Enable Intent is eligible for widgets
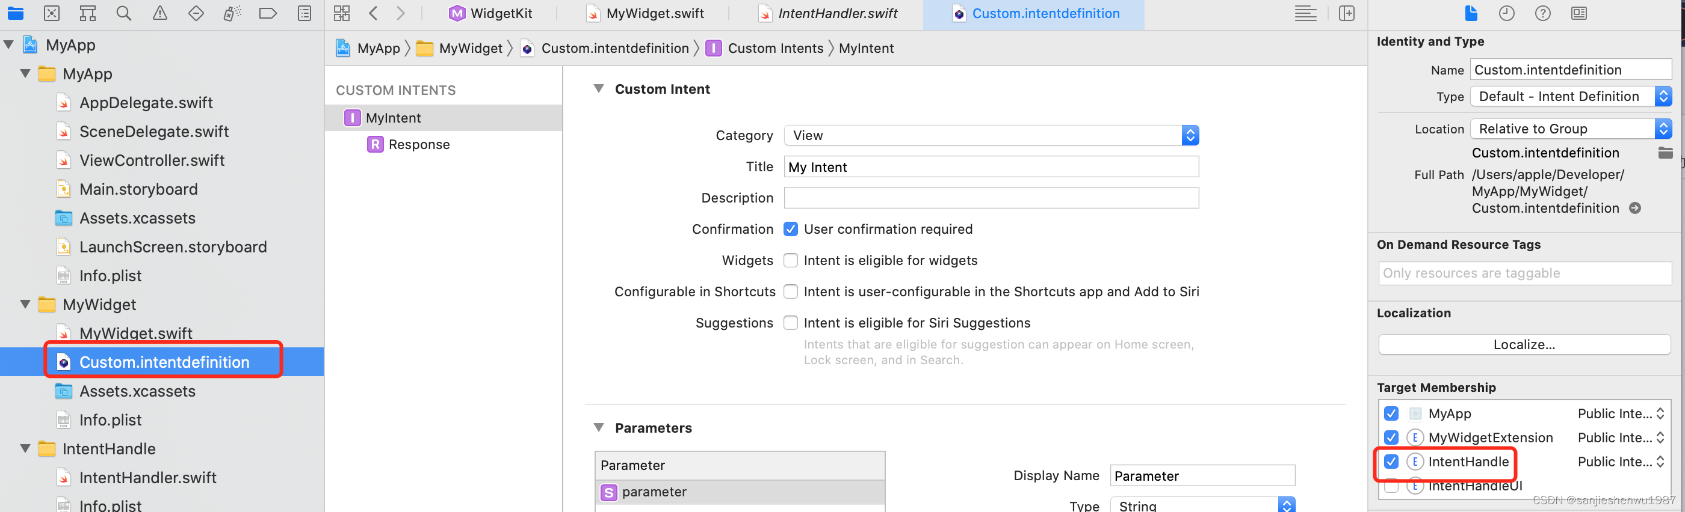Viewport: 1685px width, 512px height. [791, 261]
